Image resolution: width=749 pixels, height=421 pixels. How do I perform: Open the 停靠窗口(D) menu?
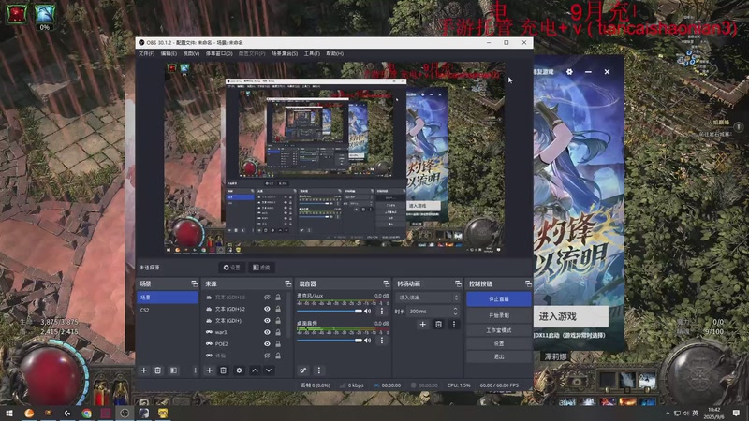coord(219,53)
